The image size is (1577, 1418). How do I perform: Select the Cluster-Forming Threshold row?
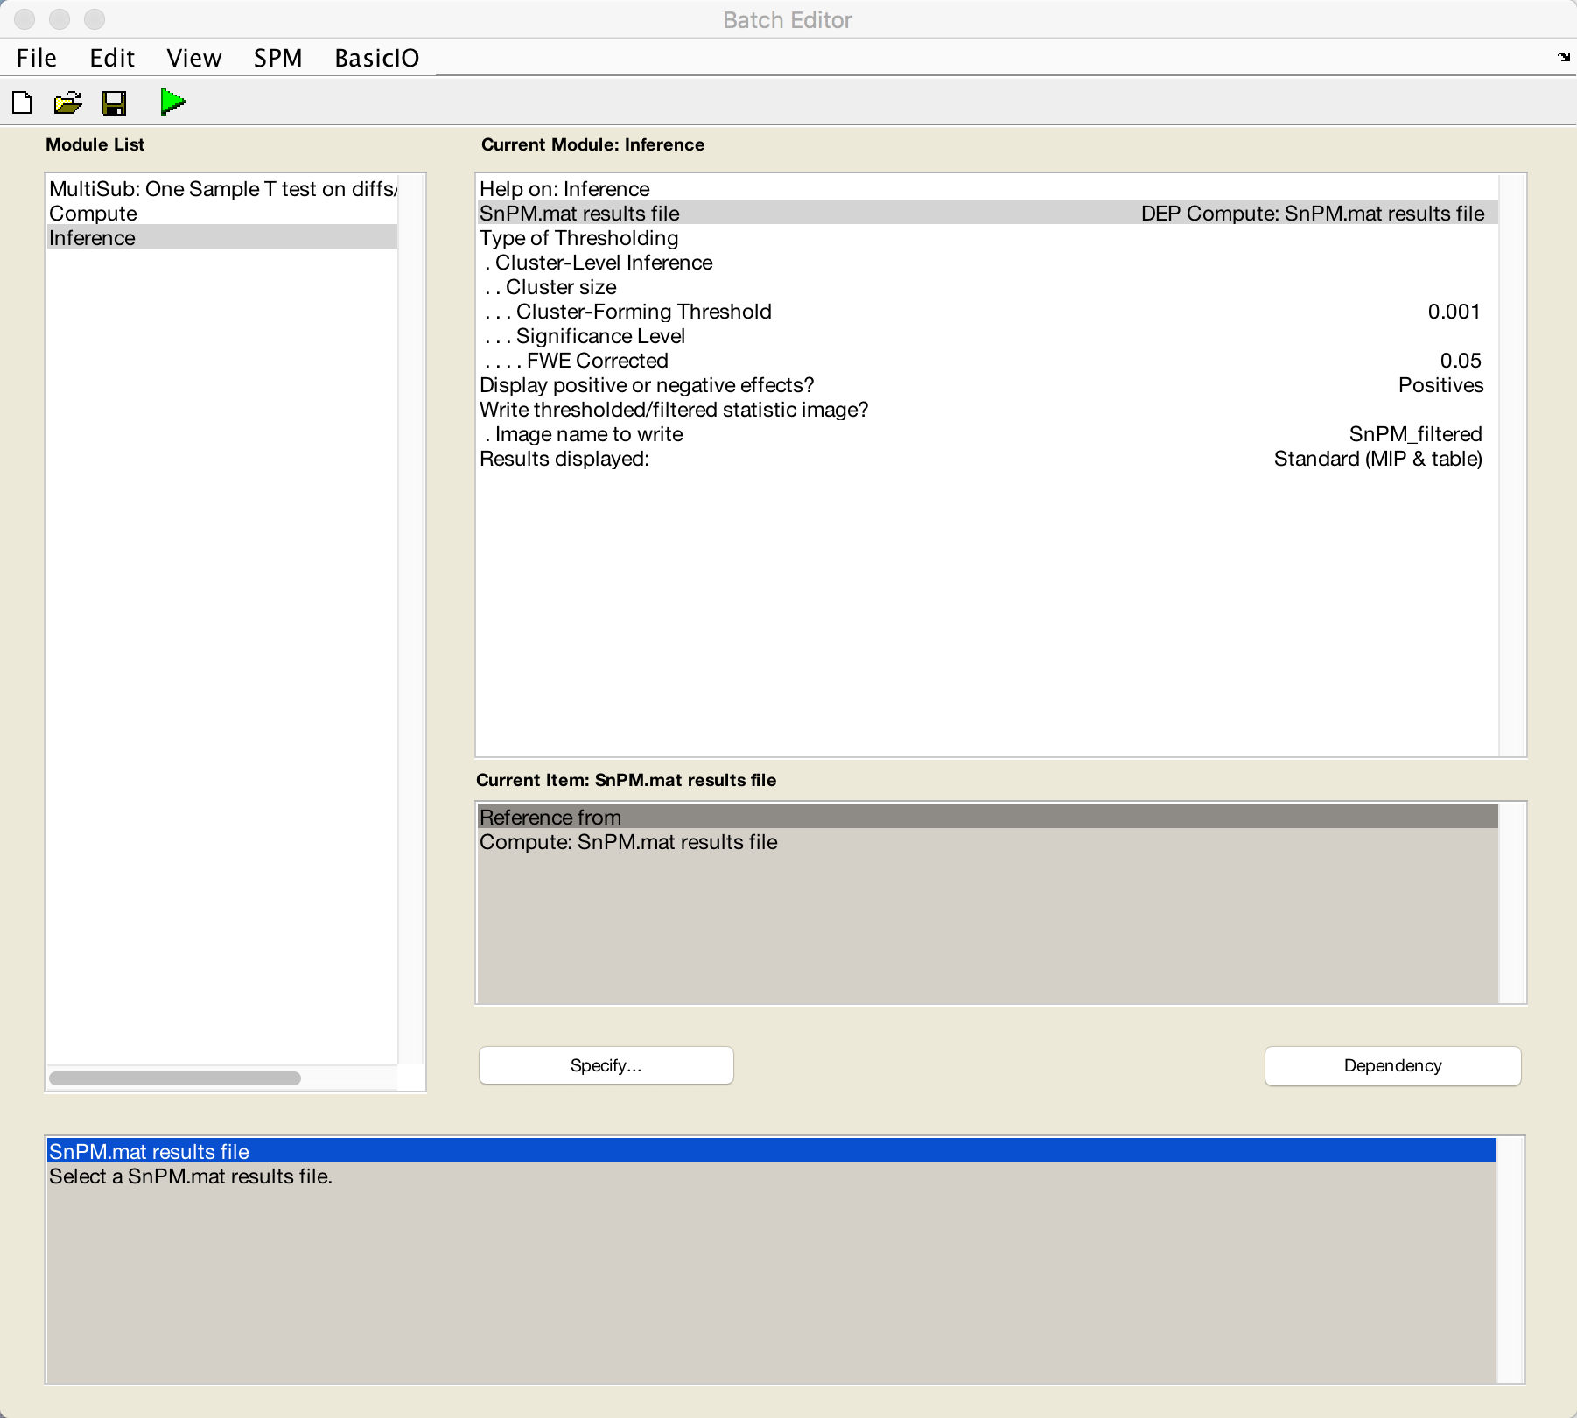coord(988,312)
